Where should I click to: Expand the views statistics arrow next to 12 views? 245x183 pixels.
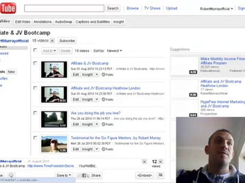(161, 162)
